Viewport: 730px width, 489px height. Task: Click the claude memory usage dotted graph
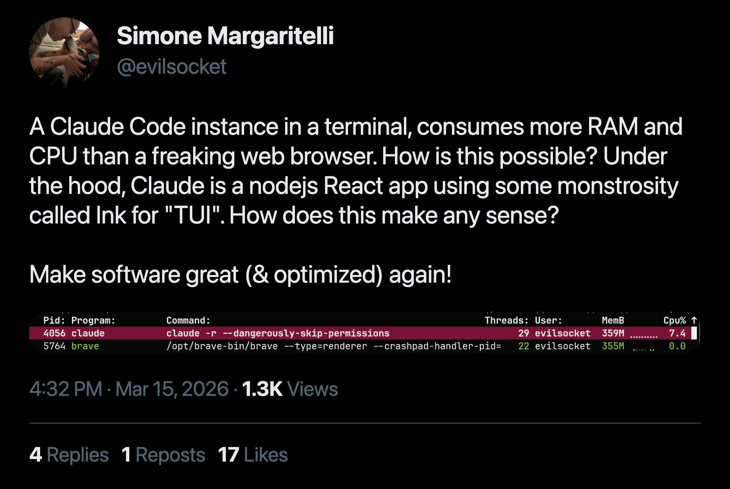coord(644,334)
